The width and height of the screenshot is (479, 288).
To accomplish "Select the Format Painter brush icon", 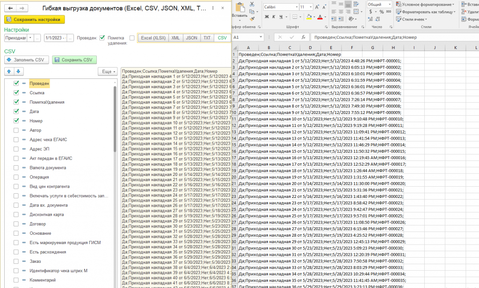I will (252, 19).
